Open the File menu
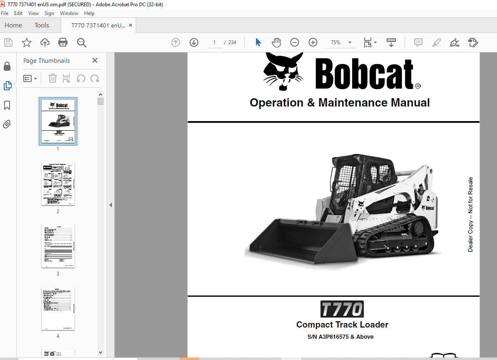Screen dimensions: 497x360 pyautogui.click(x=5, y=13)
